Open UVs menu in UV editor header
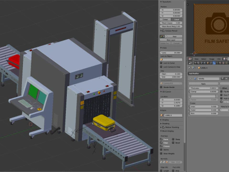This screenshot has width=229, height=172. (x=219, y=59)
